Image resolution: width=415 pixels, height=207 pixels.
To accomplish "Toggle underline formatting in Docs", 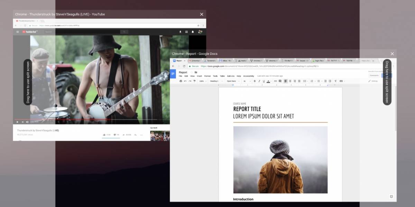I will (x=264, y=81).
